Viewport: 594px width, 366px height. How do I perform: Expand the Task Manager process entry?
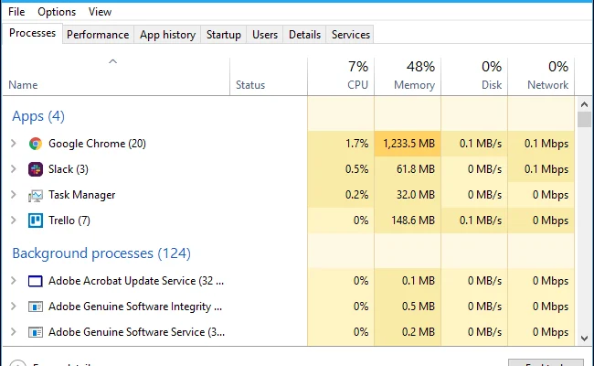point(14,195)
